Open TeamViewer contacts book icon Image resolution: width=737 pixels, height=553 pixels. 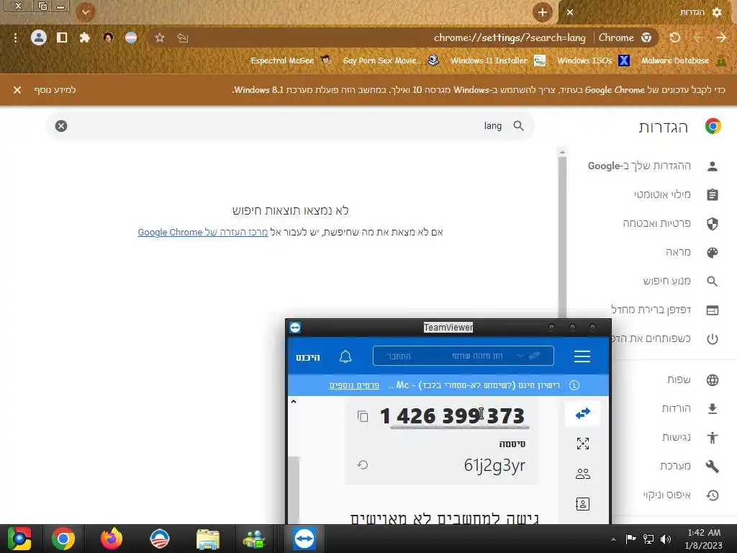pyautogui.click(x=582, y=504)
